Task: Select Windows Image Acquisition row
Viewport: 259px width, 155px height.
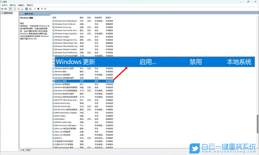Action: [x=83, y=34]
